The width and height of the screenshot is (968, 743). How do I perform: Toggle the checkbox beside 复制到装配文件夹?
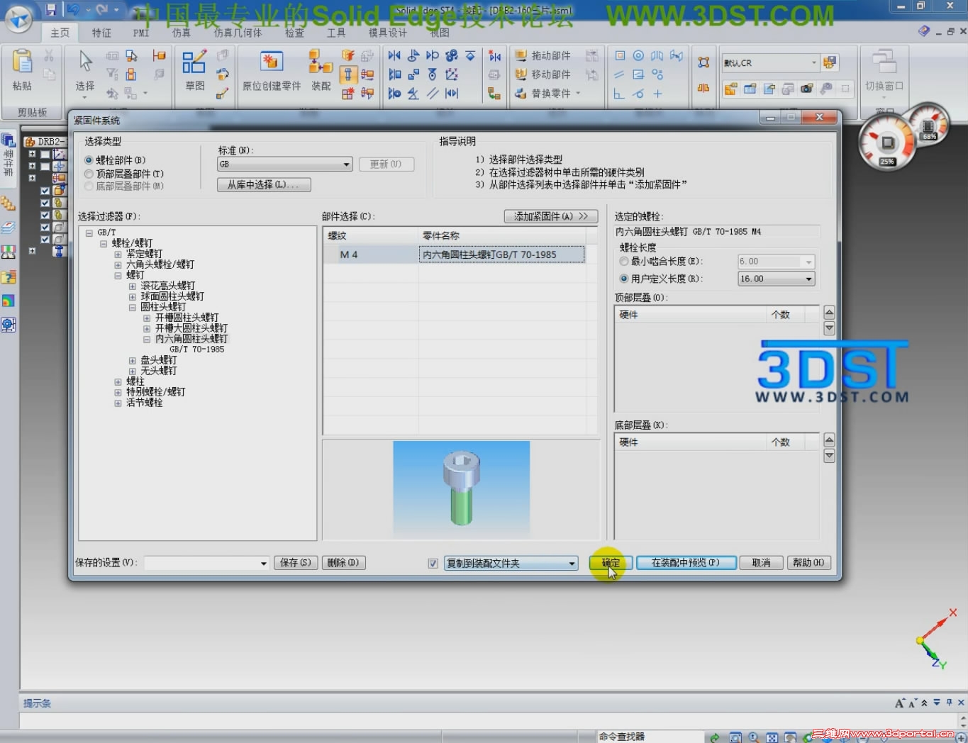(x=433, y=564)
